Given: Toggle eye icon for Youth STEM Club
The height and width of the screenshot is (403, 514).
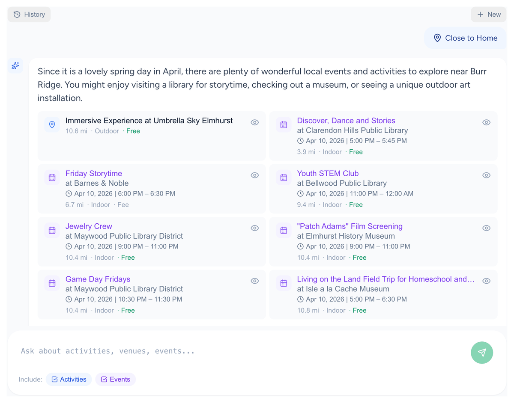Looking at the screenshot, I should click(x=487, y=175).
